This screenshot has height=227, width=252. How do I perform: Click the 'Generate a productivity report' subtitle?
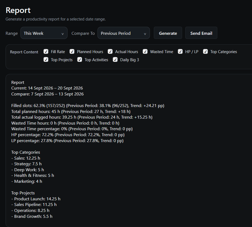[x=56, y=19]
